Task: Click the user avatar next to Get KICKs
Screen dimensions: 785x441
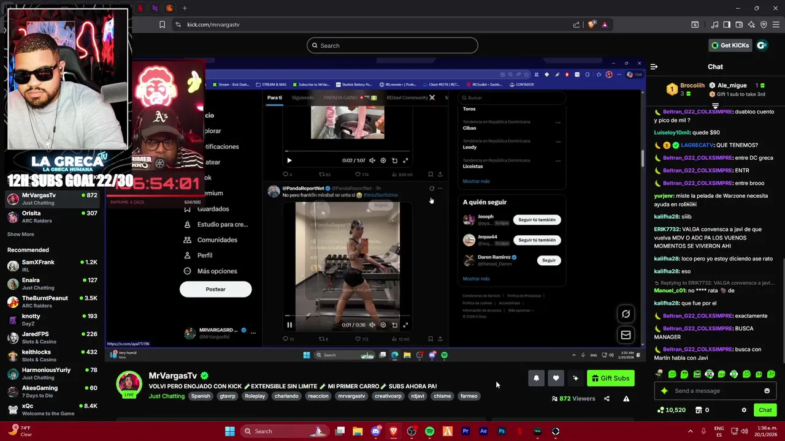Action: pyautogui.click(x=762, y=45)
